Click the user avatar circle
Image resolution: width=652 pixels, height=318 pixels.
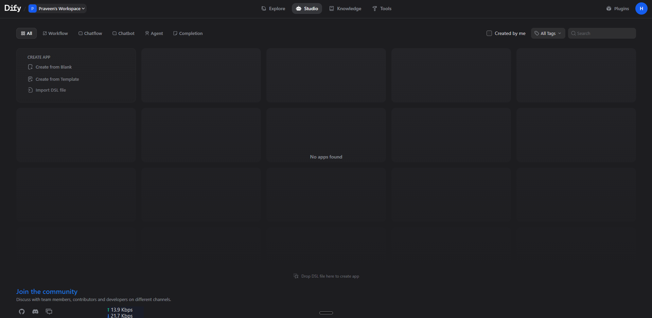641,8
